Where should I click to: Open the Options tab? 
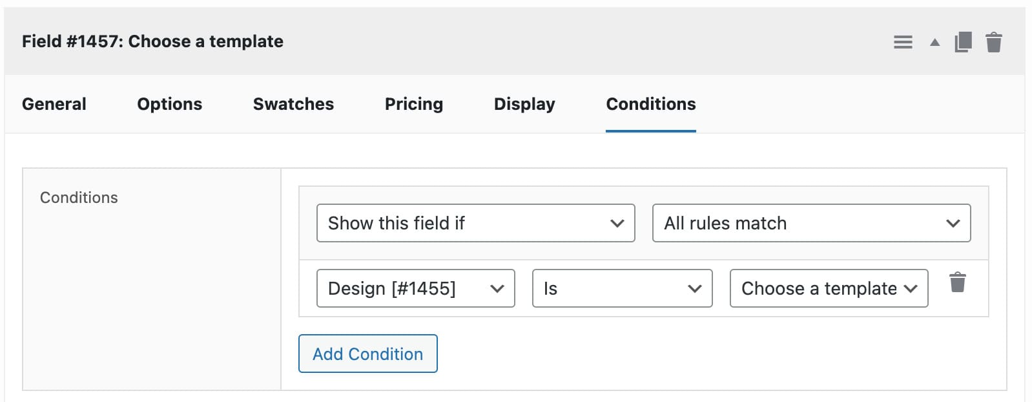pyautogui.click(x=169, y=104)
